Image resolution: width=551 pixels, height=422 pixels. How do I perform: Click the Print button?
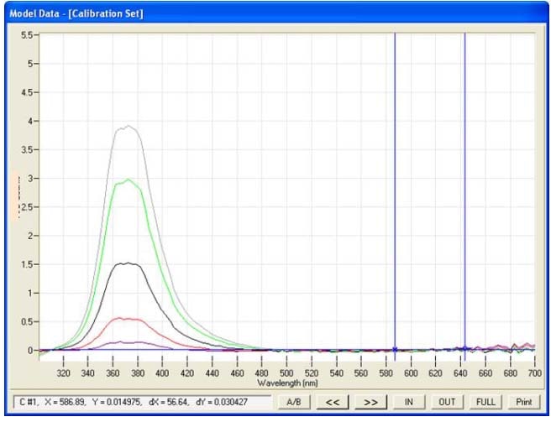click(524, 402)
